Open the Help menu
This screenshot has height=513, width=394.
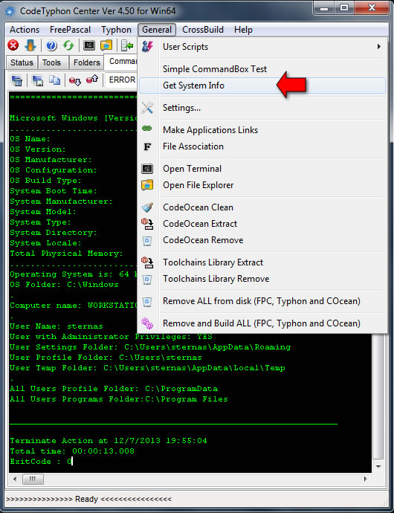tap(243, 30)
